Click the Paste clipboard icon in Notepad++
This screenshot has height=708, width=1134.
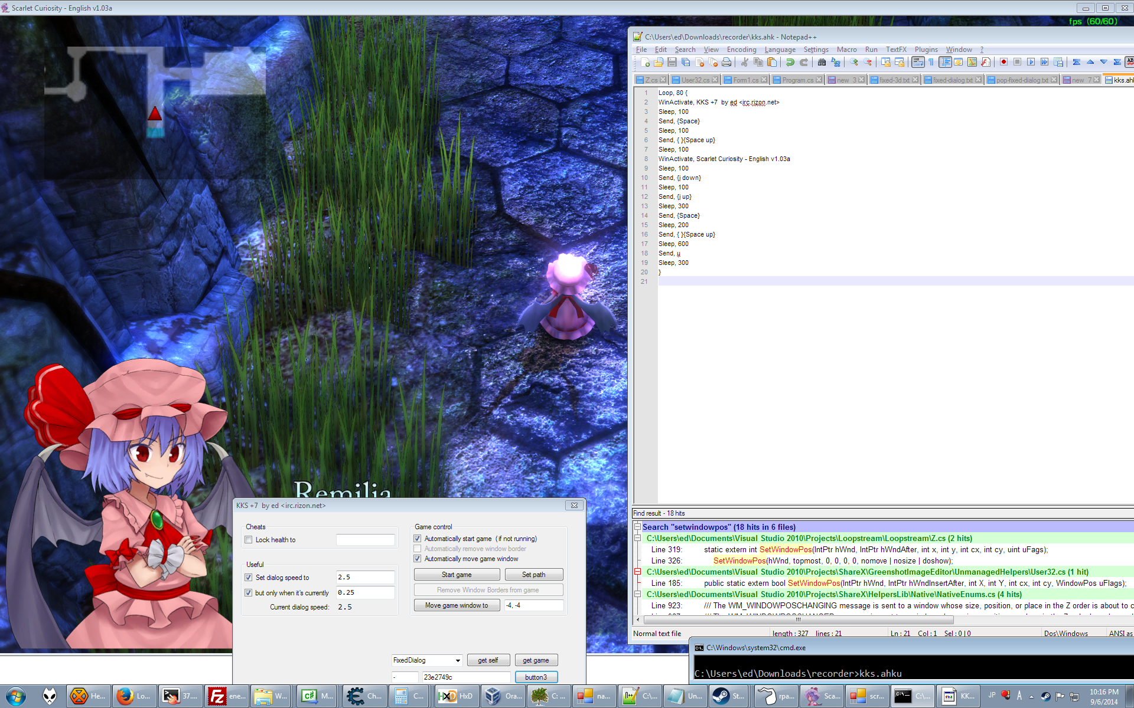(772, 62)
